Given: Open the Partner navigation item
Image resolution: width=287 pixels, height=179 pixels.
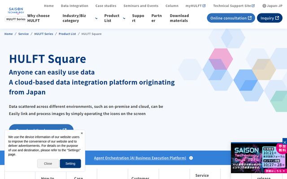Looking at the screenshot, I should [157, 18].
